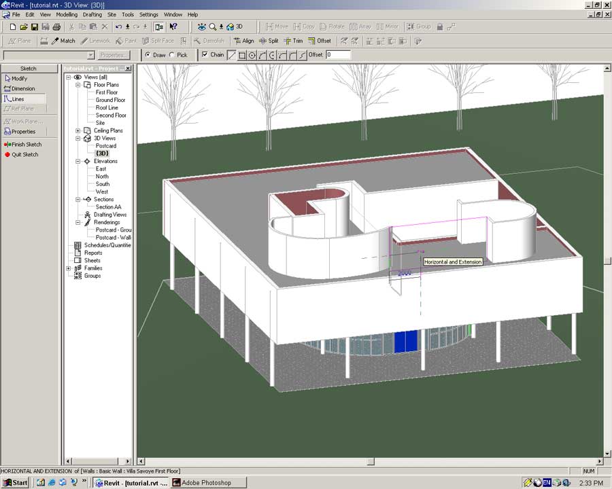Open the File menu
This screenshot has height=489, width=612.
(x=16, y=14)
